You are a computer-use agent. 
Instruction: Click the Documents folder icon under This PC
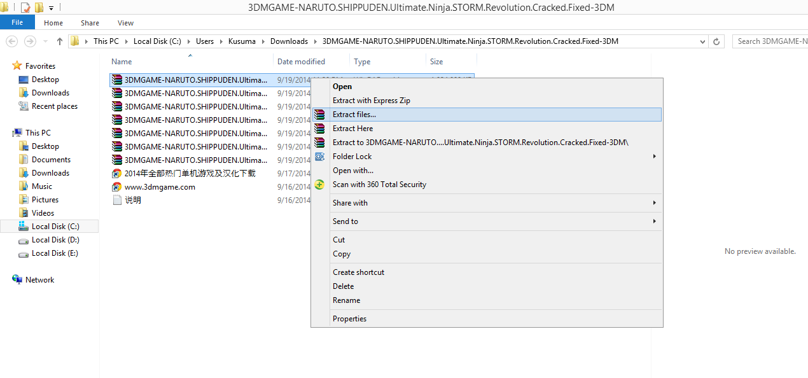[24, 160]
